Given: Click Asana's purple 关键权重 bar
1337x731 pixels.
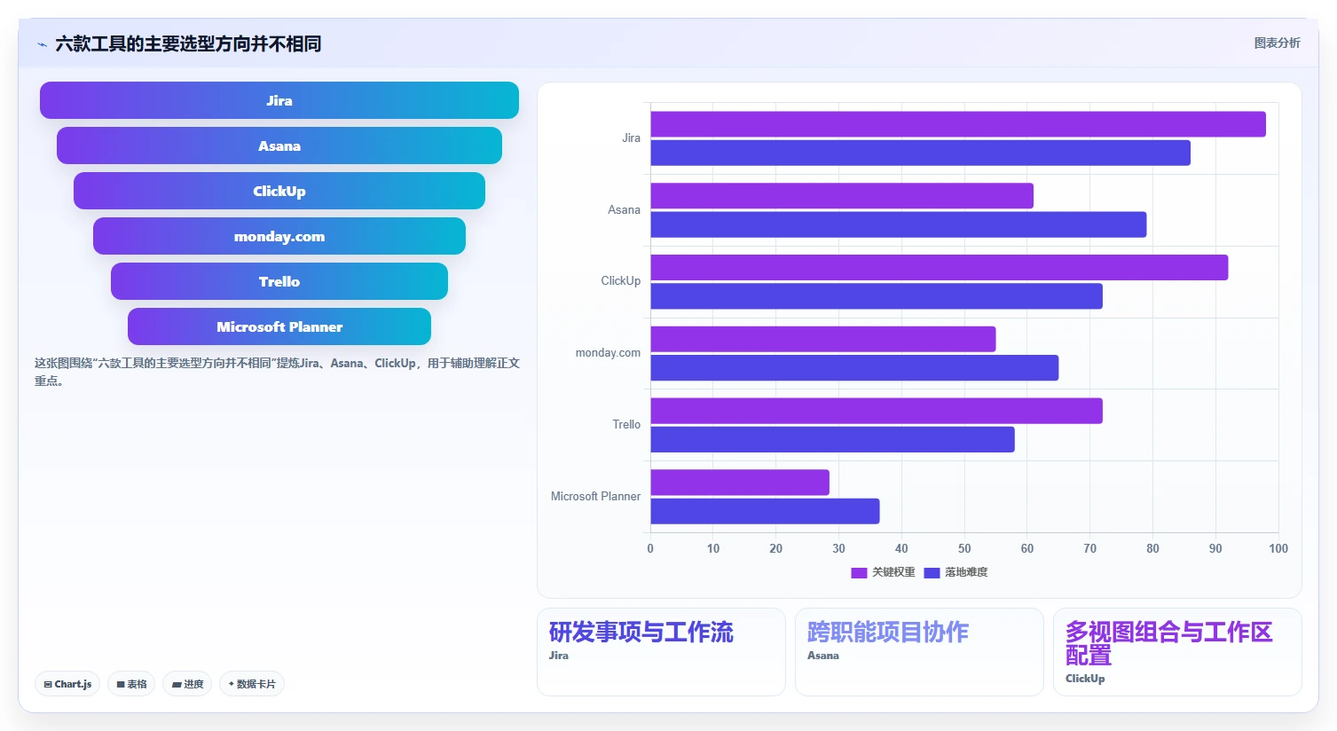Looking at the screenshot, I should 842,196.
